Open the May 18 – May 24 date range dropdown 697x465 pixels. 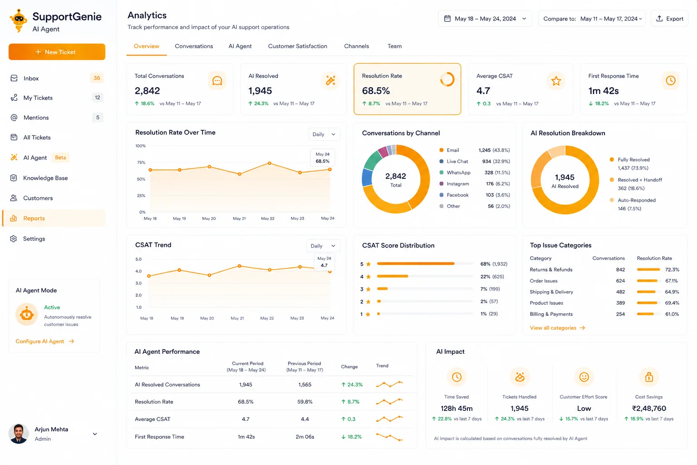[x=485, y=19]
